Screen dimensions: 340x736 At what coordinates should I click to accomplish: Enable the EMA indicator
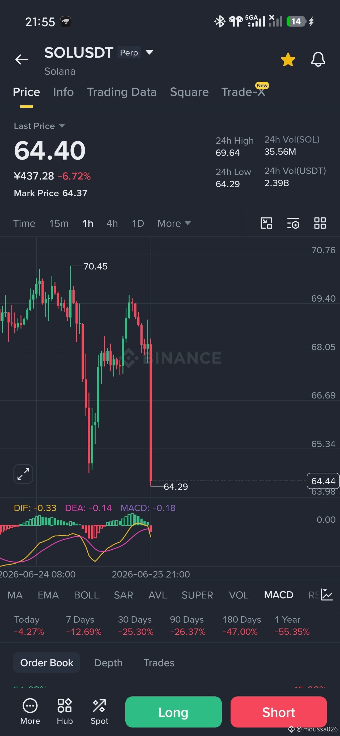pos(48,595)
